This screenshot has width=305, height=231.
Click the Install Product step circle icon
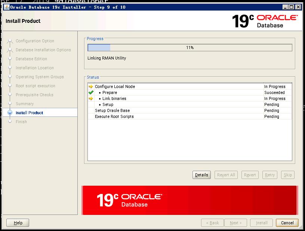10,113
